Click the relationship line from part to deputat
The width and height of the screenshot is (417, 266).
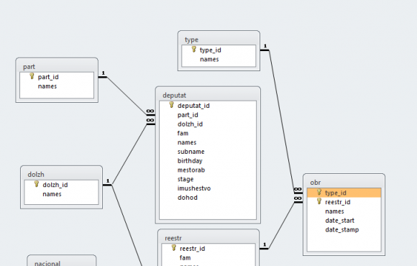tap(127, 96)
